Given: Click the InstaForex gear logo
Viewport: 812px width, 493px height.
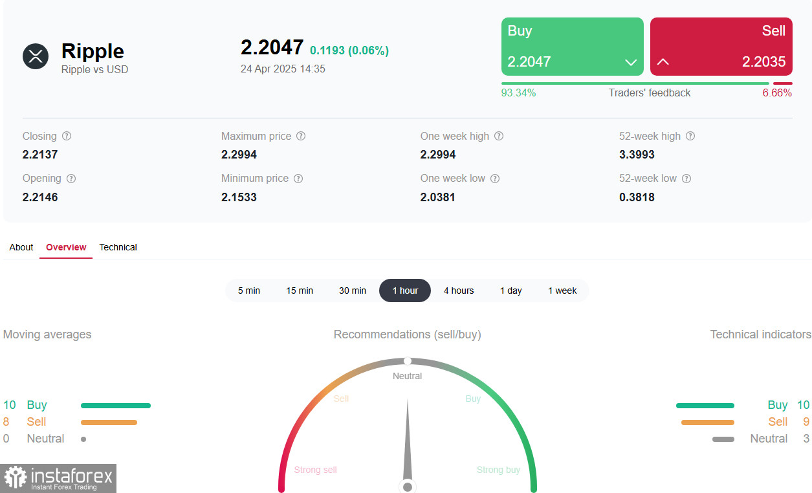Looking at the screenshot, I should pos(16,478).
